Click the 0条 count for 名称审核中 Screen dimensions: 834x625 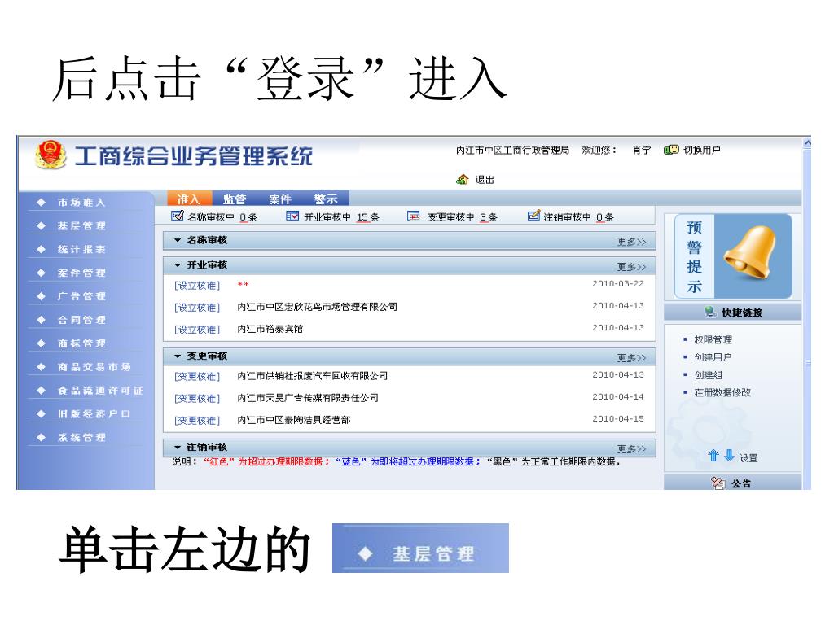[248, 217]
